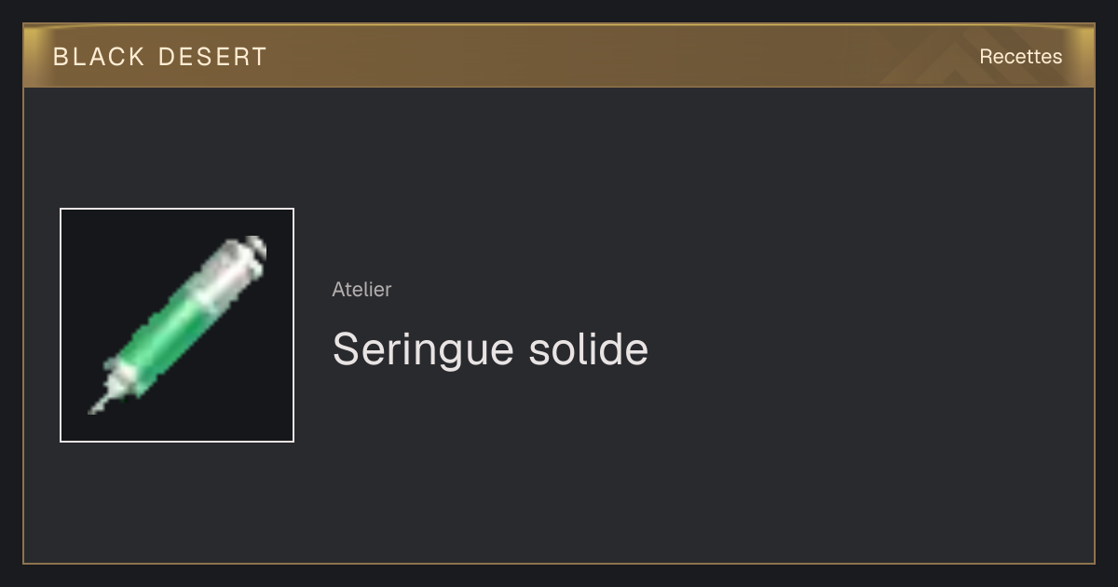Screen dimensions: 1118x587
Task: Click the syringe's grey needle hub
Action: (x=116, y=384)
